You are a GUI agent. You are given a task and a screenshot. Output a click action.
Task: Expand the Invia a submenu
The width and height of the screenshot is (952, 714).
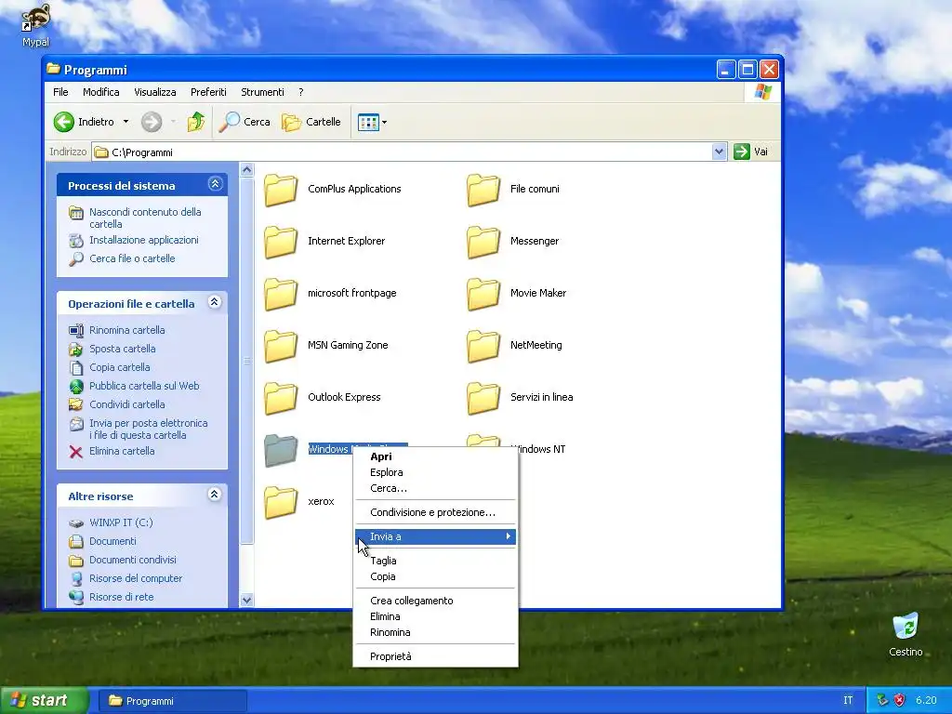435,536
